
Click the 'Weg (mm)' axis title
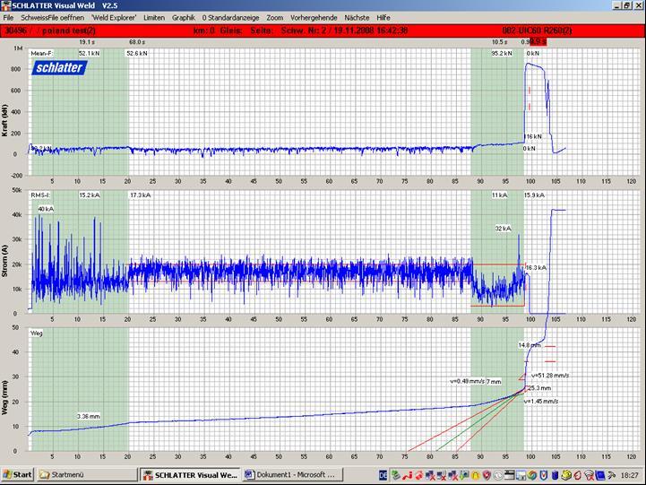pos(5,398)
